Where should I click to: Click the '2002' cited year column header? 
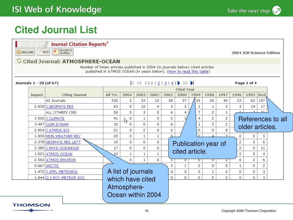pos(155,95)
